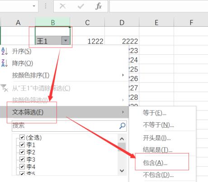Screen dimensions: 208x182
Task: Toggle the 李1 checkbox
Action: click(22, 145)
